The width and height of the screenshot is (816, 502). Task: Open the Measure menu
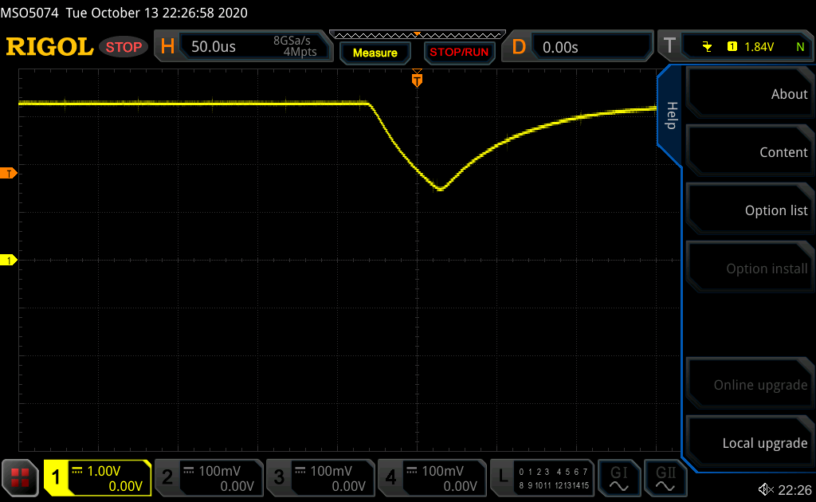375,53
